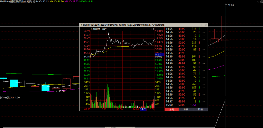Viewport: 263px width, 128px height.
Task: Click the diamond icon at top-right of chart
Action: [258, 2]
